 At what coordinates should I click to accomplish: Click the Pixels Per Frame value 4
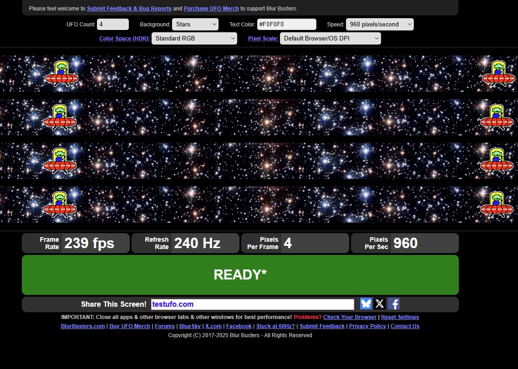[x=288, y=244]
